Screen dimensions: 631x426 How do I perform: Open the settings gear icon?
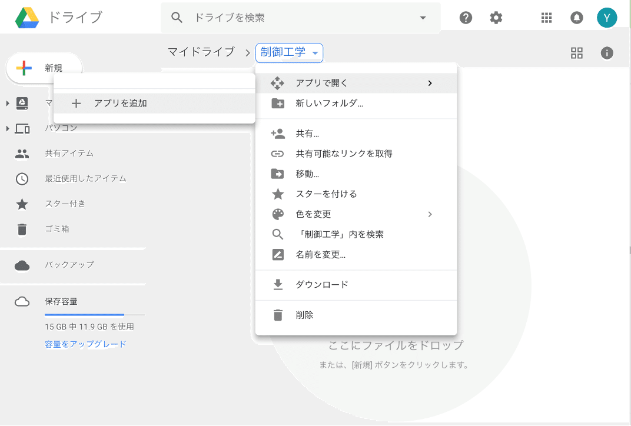[x=496, y=18]
